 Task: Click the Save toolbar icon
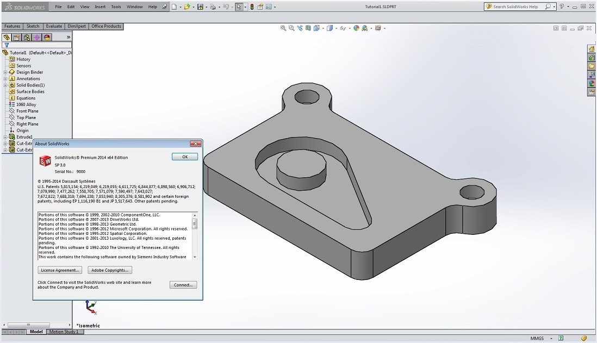click(x=200, y=7)
